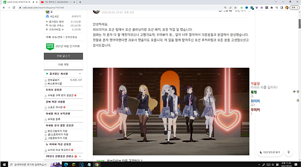301x167 pixels.
Task: Go back with the browser back arrow
Action: pos(4,7)
